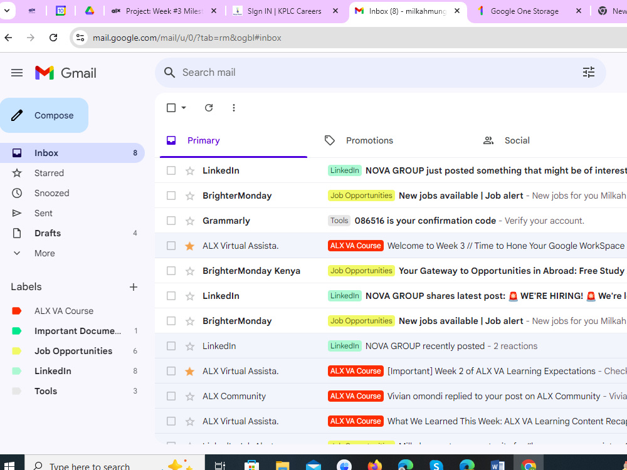Open the tab search dropdown in Chrome

tap(7, 11)
